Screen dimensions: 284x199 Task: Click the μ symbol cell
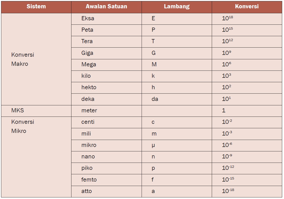153,145
